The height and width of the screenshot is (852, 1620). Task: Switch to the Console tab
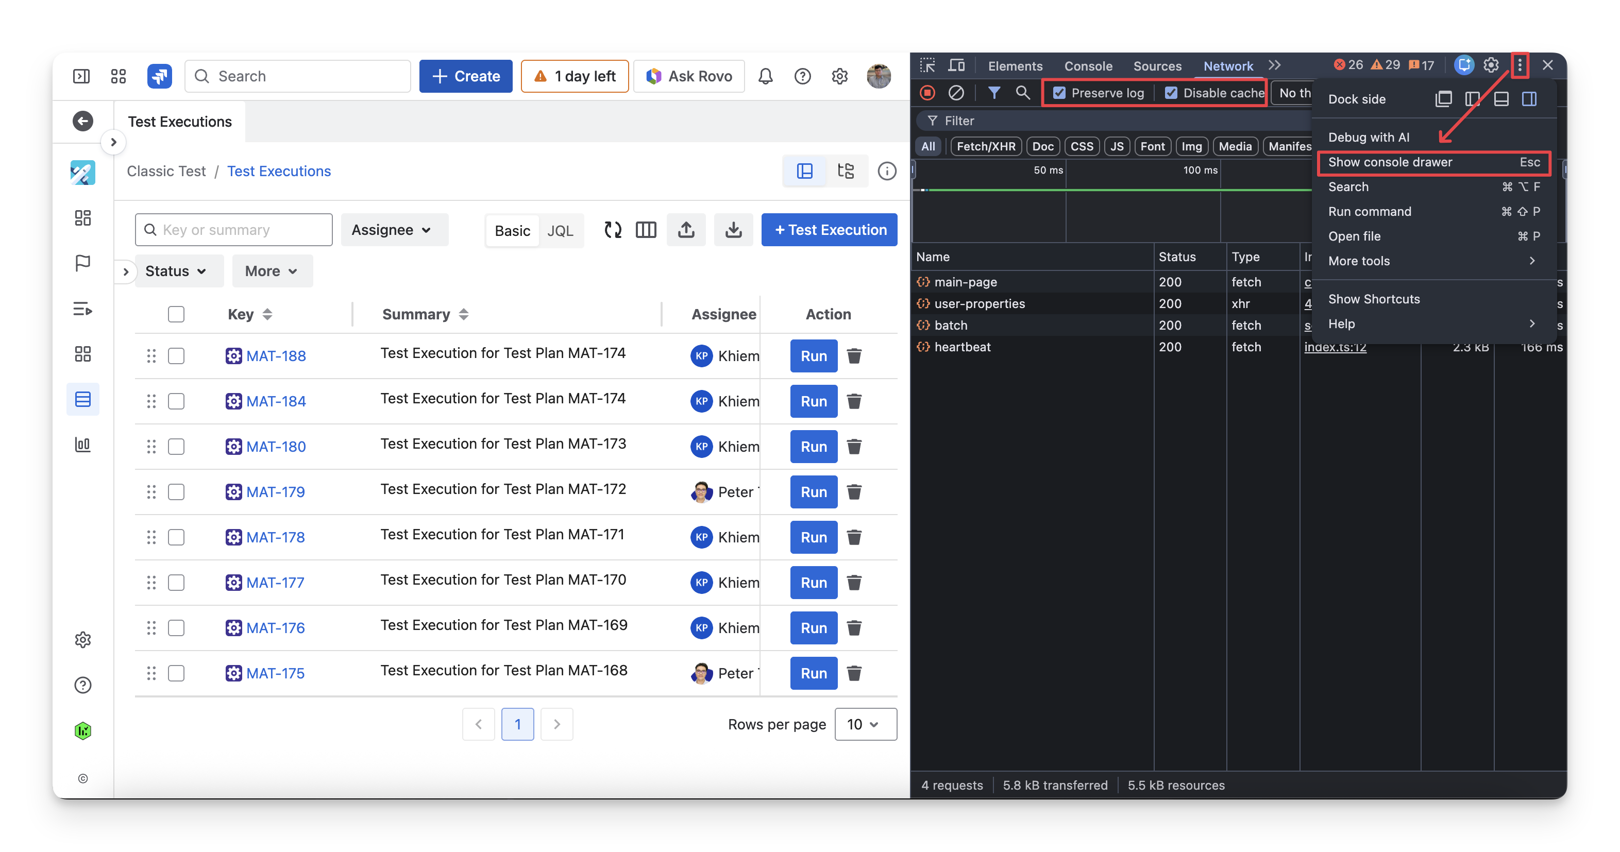point(1088,66)
